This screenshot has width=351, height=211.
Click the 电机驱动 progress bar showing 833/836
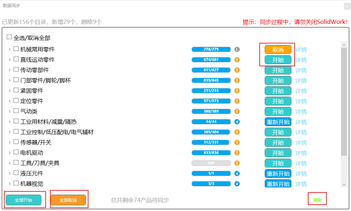tap(211, 153)
